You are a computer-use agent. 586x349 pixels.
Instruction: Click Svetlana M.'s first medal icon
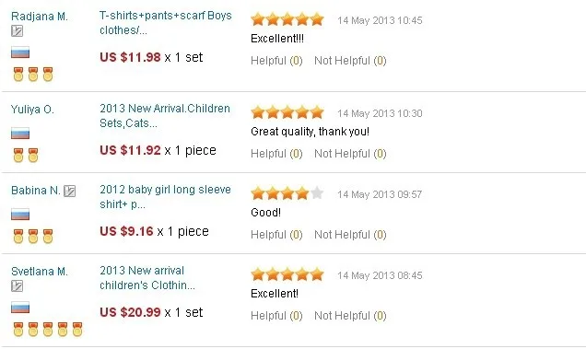pyautogui.click(x=18, y=329)
